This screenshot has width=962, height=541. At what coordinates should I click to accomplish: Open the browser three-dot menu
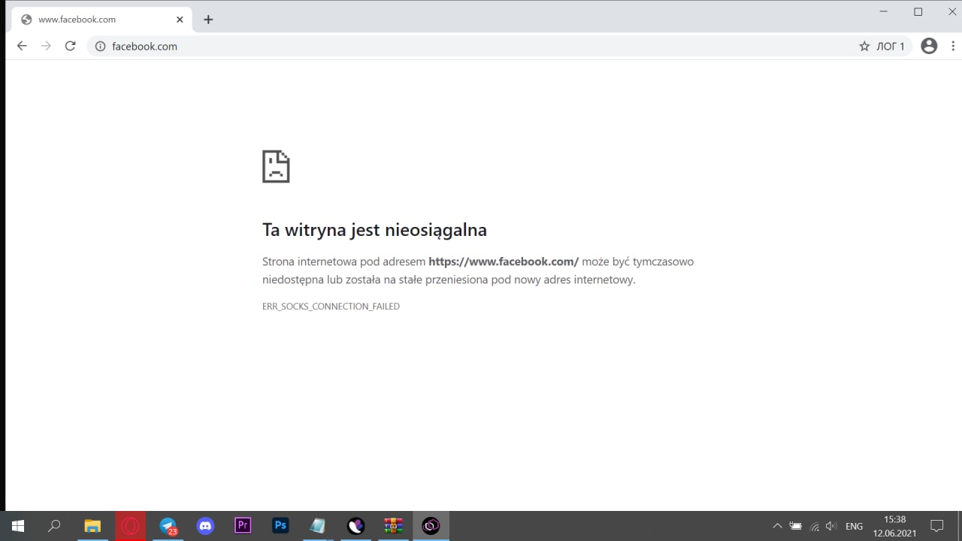pos(953,46)
